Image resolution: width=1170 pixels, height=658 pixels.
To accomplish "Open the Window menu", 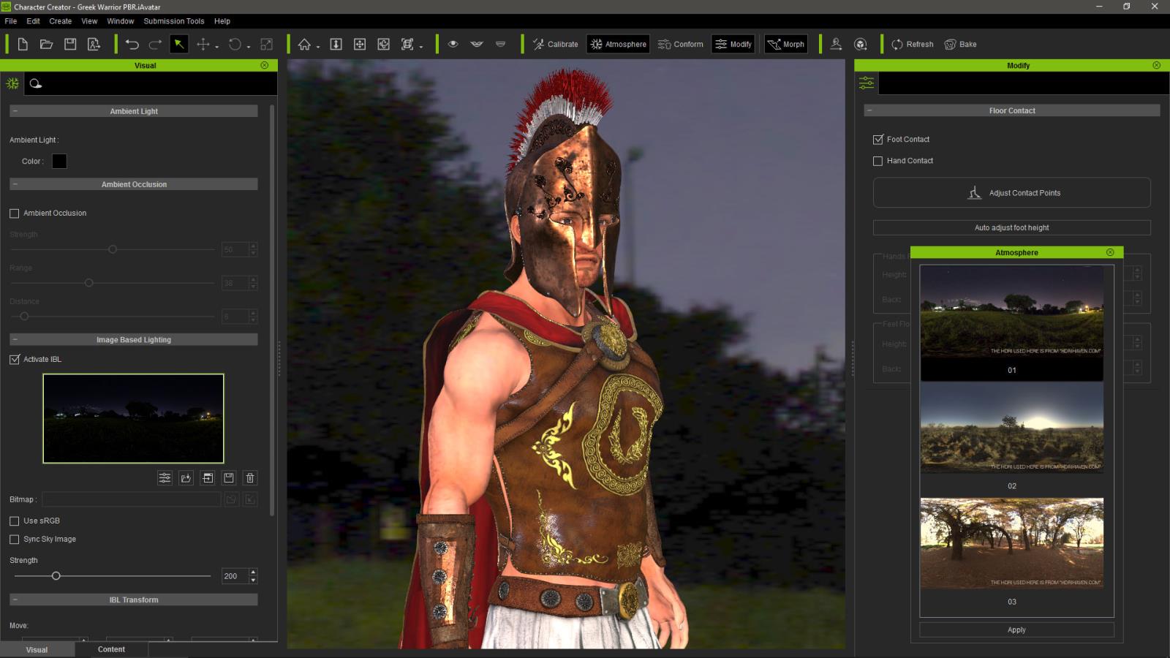I will click(121, 21).
